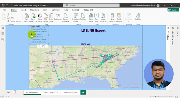
Task: Add a New visual
Action: pos(91,18)
